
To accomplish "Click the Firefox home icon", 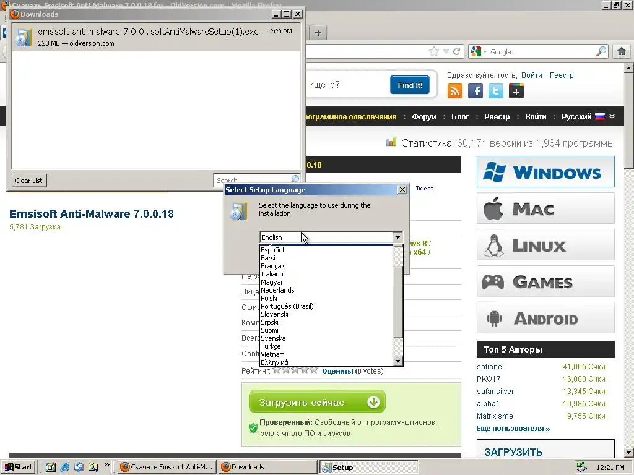I will (622, 52).
